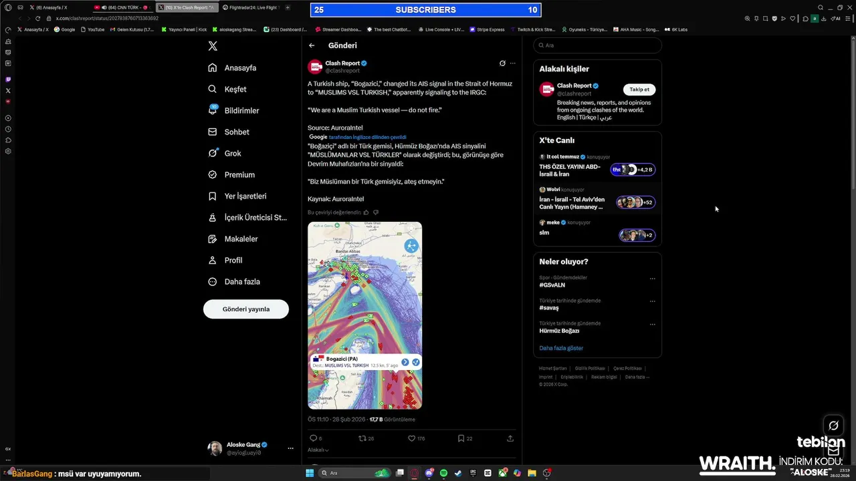
Task: Join İran - İsrail Tel Aviv'den live space
Action: [597, 199]
